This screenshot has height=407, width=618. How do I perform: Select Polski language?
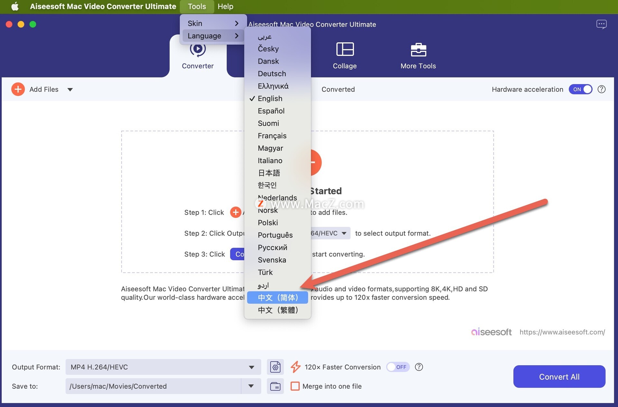click(277, 223)
